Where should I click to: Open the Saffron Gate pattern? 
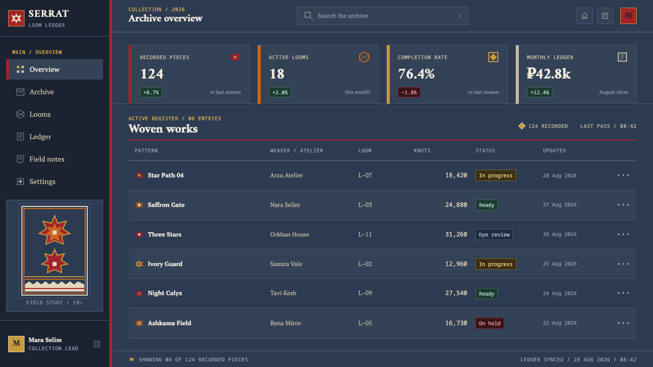tap(166, 205)
